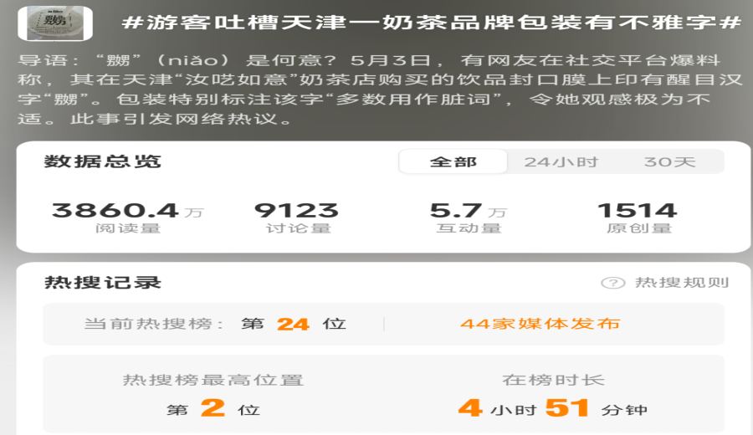Click the 3860.4万 阅读量 stat

coord(128,217)
